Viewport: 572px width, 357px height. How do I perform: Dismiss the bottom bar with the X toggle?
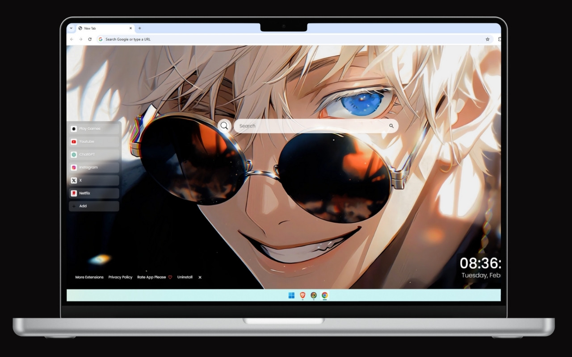coord(200,277)
